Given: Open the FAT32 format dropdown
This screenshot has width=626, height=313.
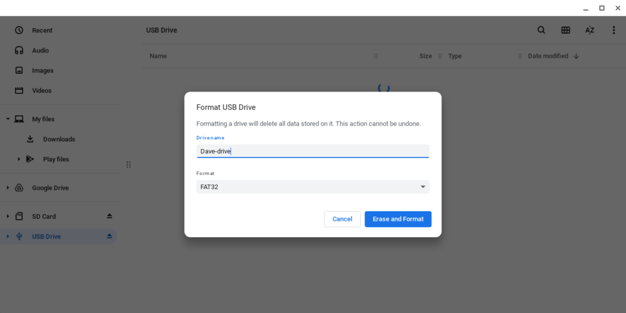Looking at the screenshot, I should coord(312,187).
